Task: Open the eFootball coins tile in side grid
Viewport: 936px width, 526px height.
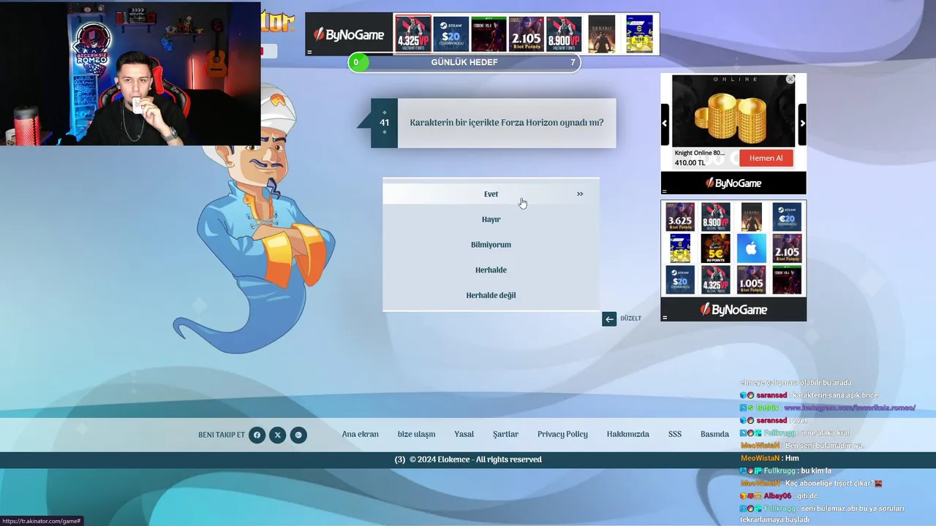Action: pos(679,248)
